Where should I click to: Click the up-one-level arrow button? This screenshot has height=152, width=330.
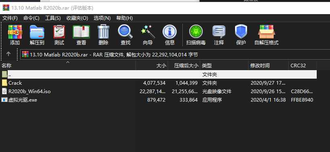click(8, 54)
